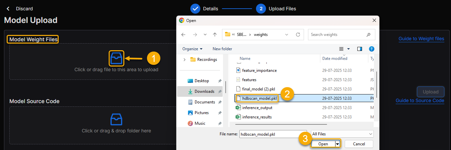Go up one folder level in dialog
The image size is (451, 150).
(215, 35)
